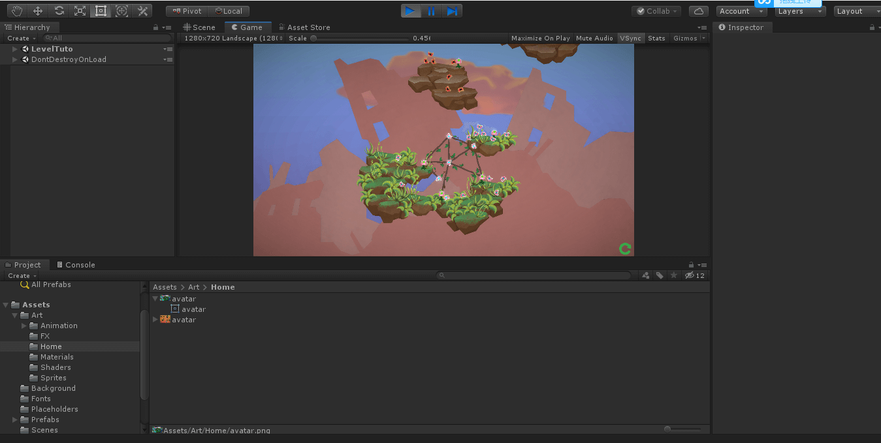
Task: Open the custom editor tools button
Action: (x=142, y=11)
